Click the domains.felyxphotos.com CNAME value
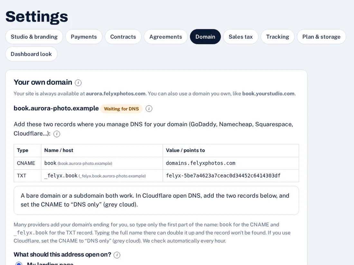The width and height of the screenshot is (354, 265). [x=200, y=163]
